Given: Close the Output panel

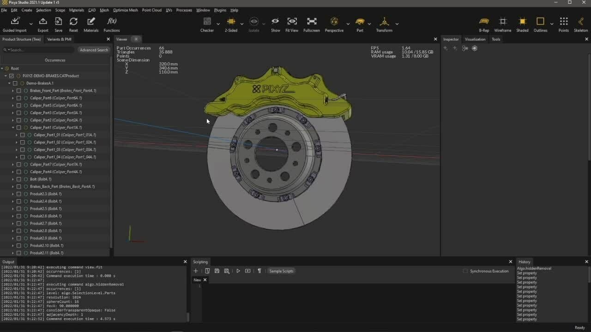Looking at the screenshot, I should (x=185, y=262).
